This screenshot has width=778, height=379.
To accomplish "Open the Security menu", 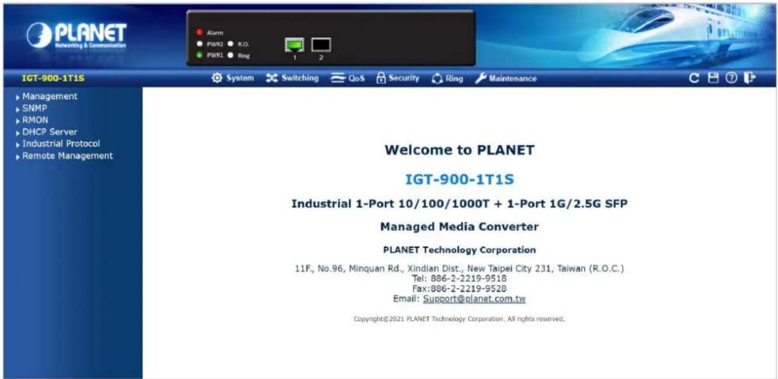I will 398,78.
